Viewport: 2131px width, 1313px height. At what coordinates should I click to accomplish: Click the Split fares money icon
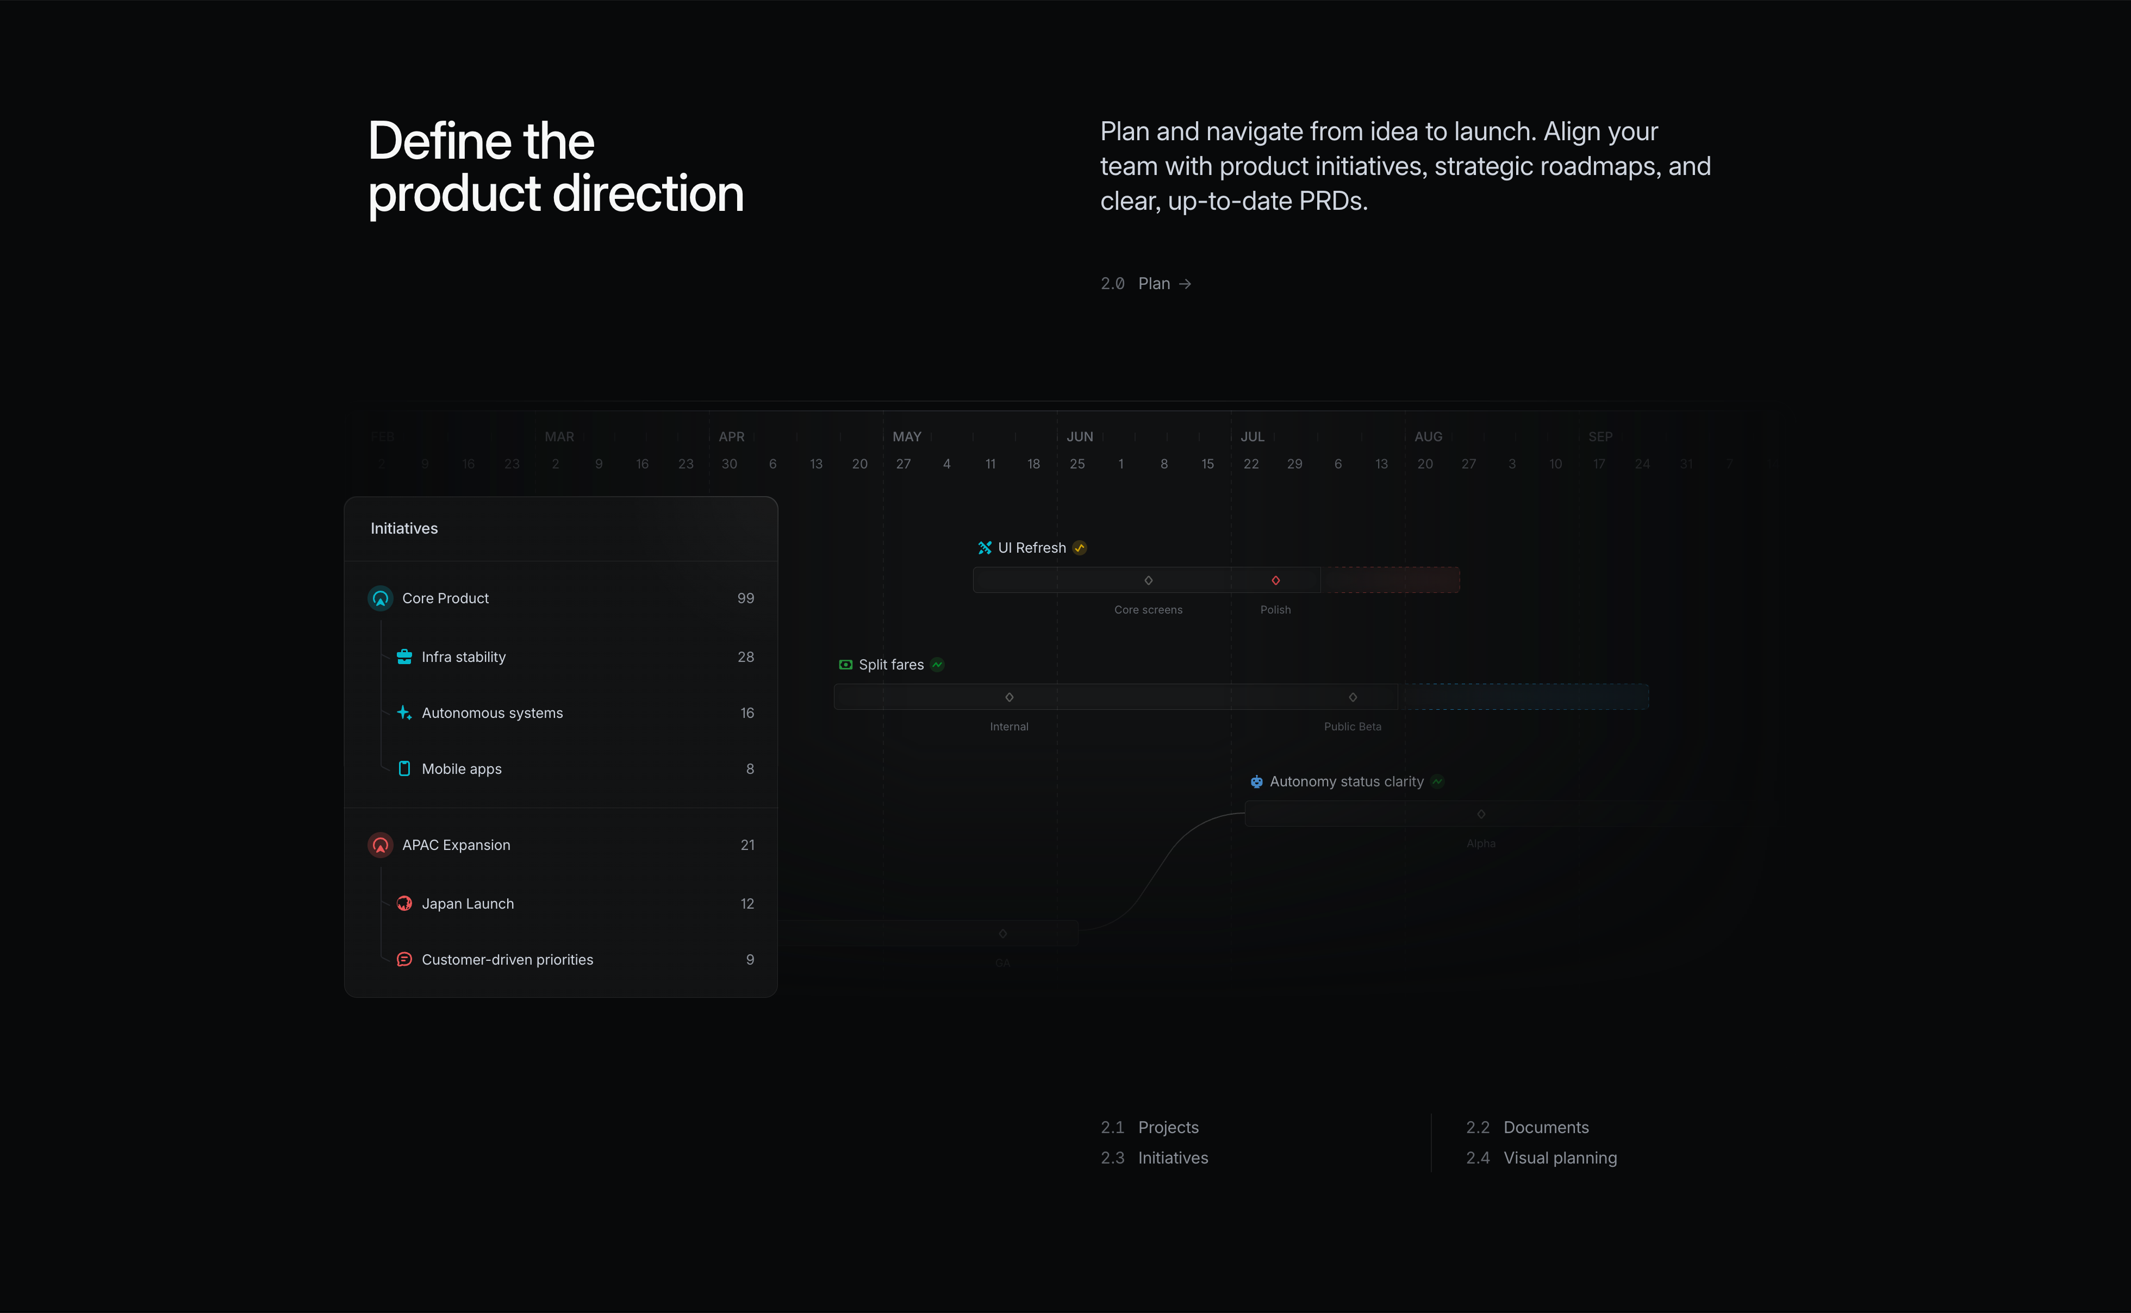coord(846,664)
